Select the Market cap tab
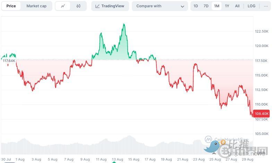This screenshot has height=163, width=272. 36,6
